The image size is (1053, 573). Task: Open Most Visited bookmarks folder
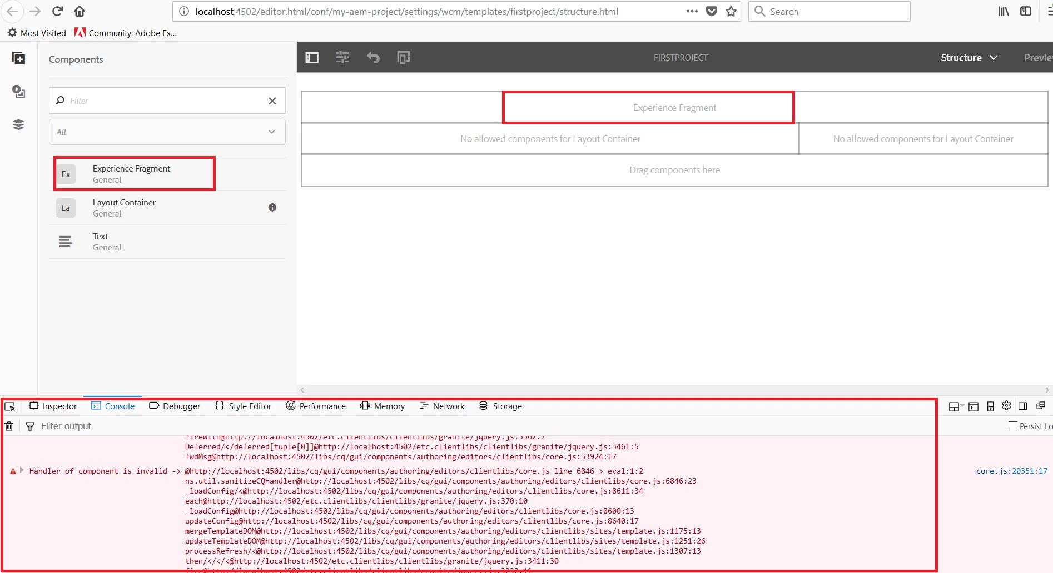click(37, 33)
